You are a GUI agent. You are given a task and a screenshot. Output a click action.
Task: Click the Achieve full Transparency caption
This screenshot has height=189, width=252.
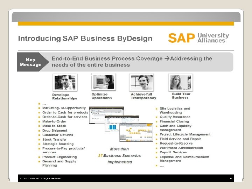coord(143,96)
